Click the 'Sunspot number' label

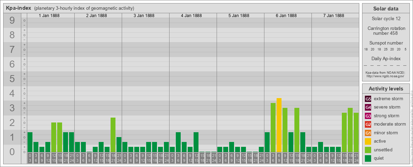386,43
